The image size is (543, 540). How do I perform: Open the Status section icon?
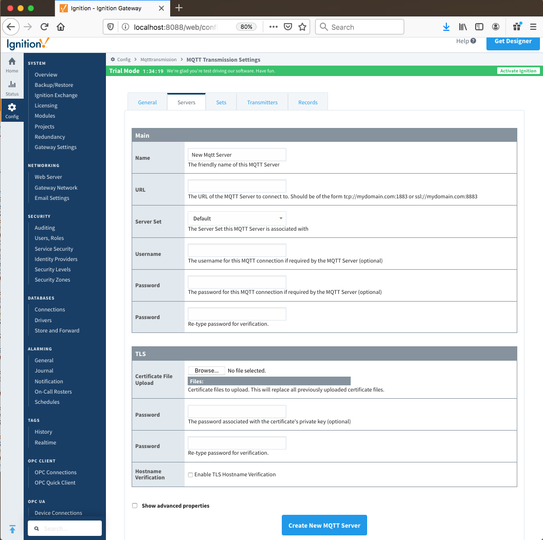(x=12, y=88)
